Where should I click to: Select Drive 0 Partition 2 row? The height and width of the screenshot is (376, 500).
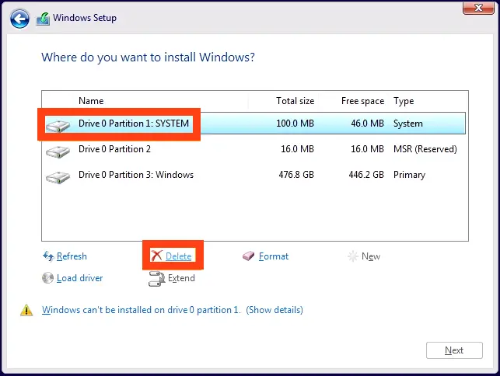tap(254, 149)
